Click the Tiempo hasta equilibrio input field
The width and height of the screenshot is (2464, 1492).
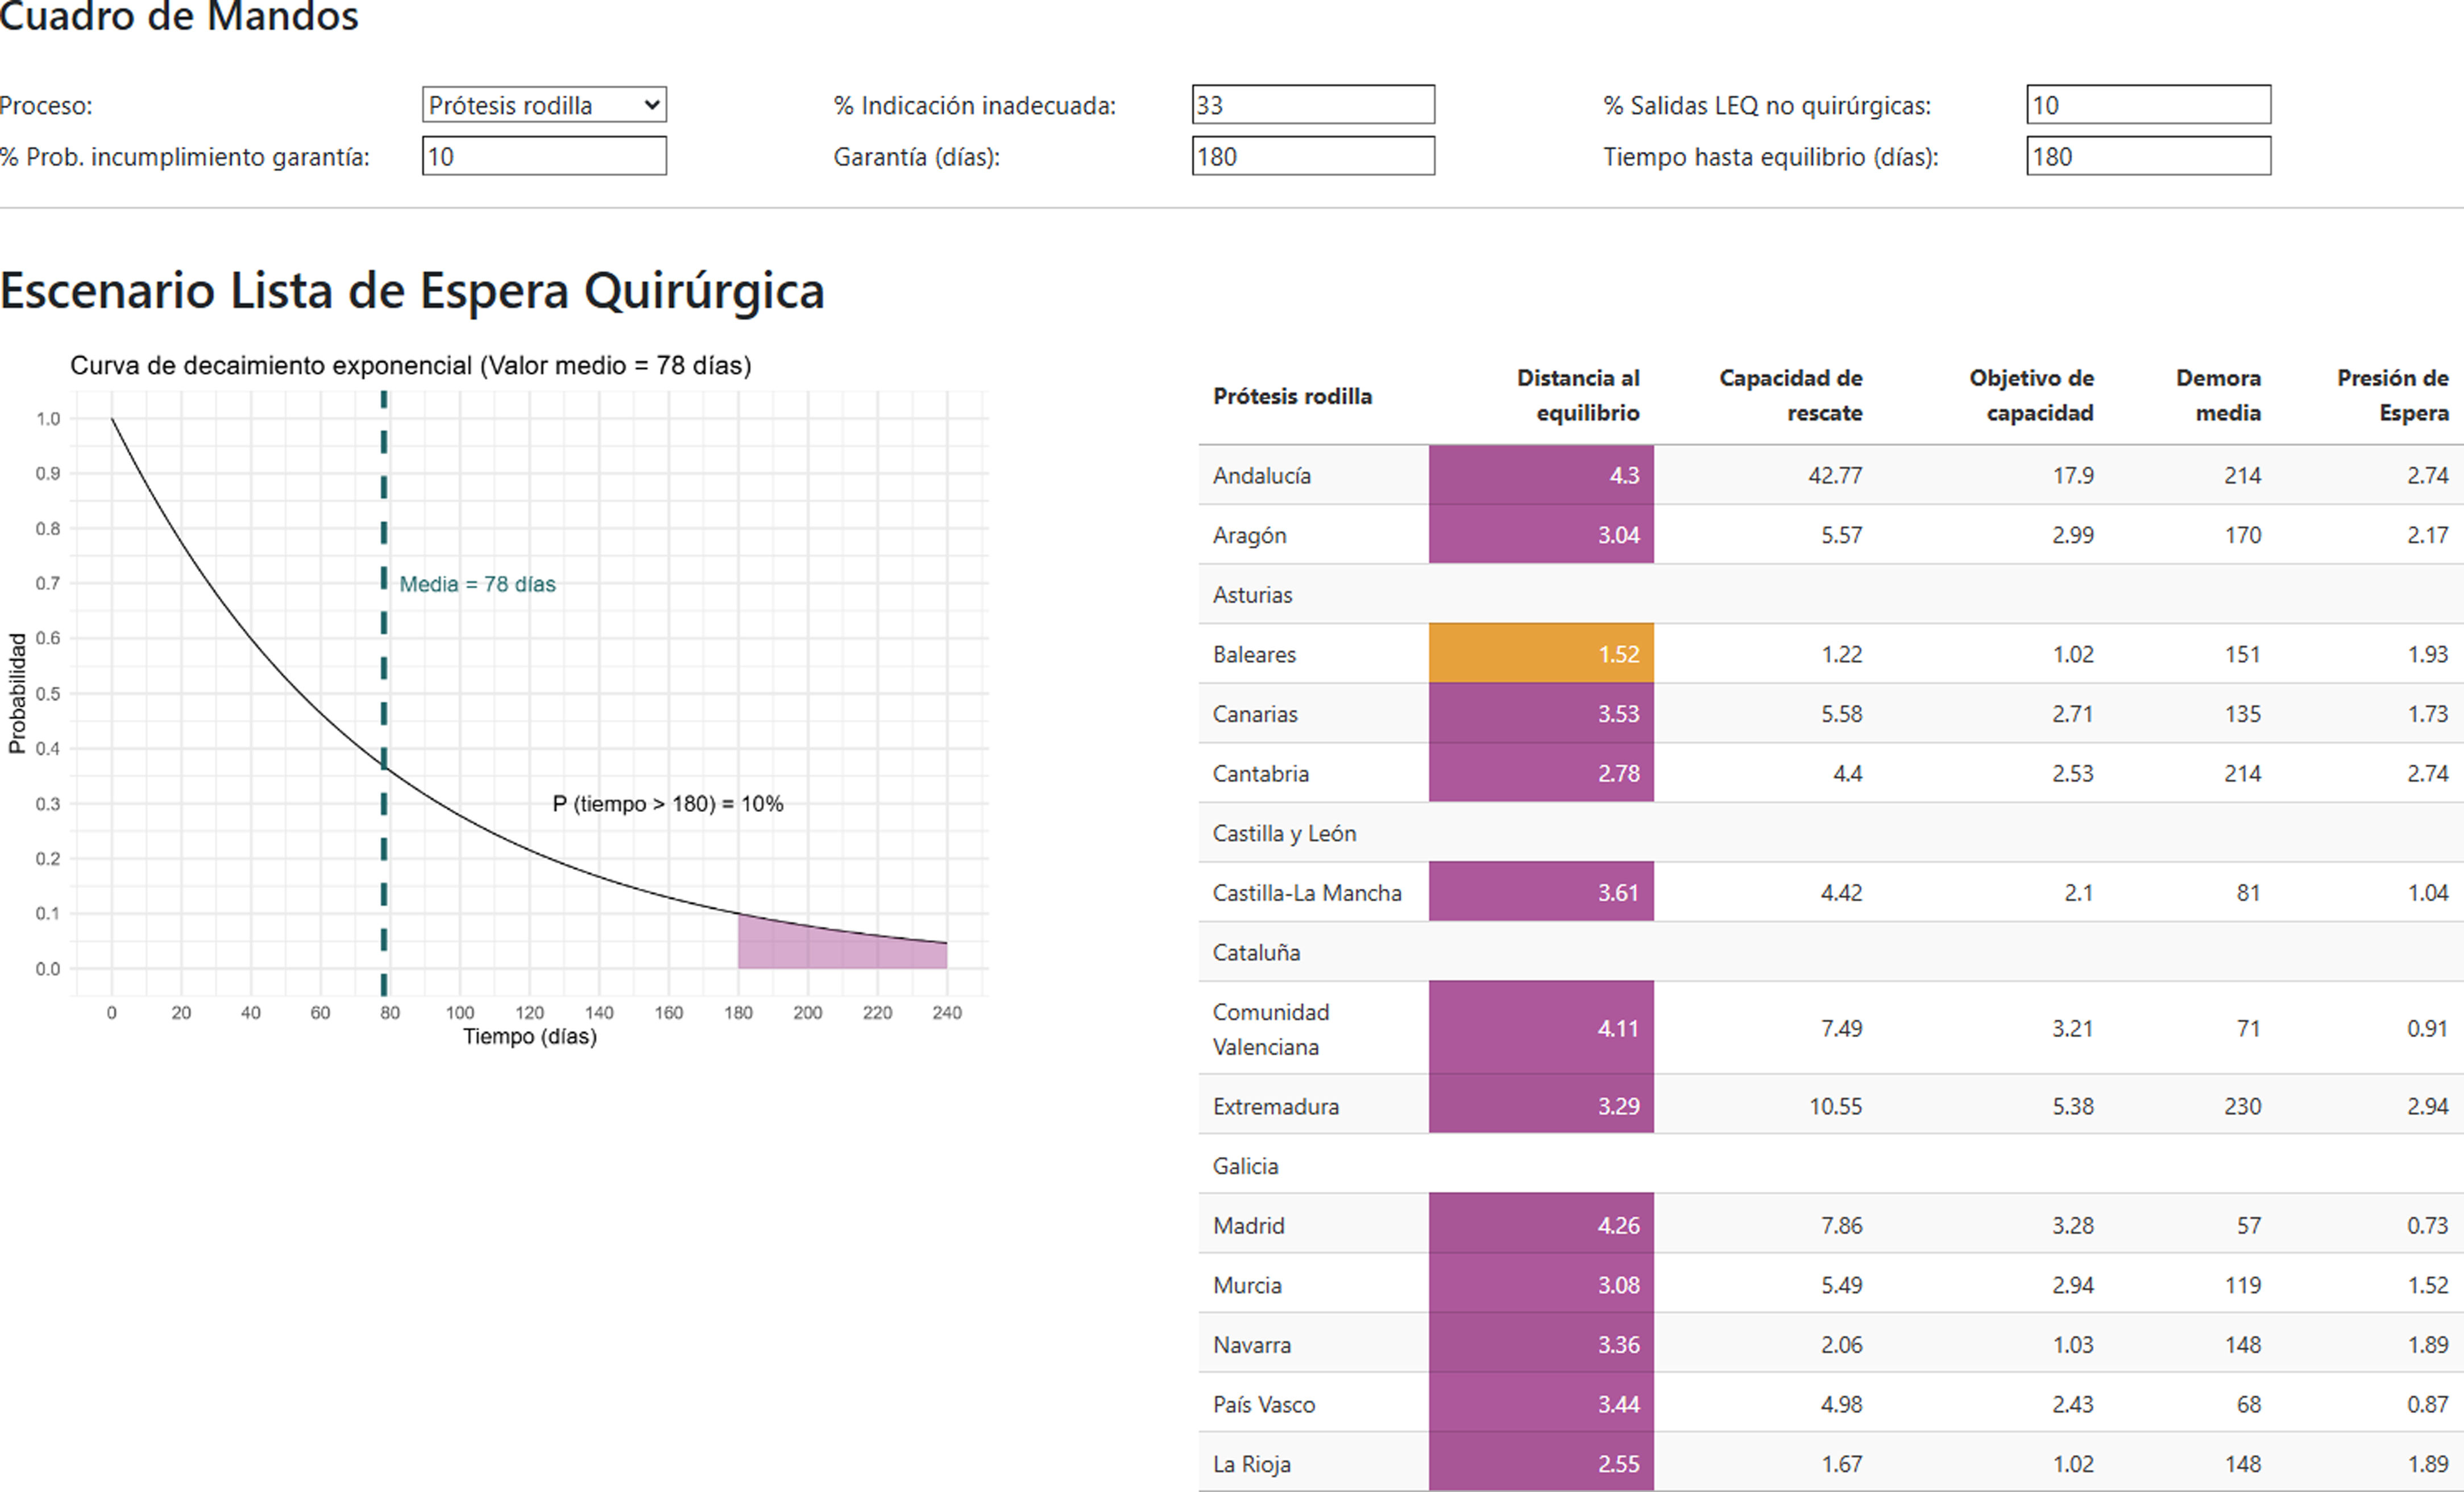(x=2147, y=157)
